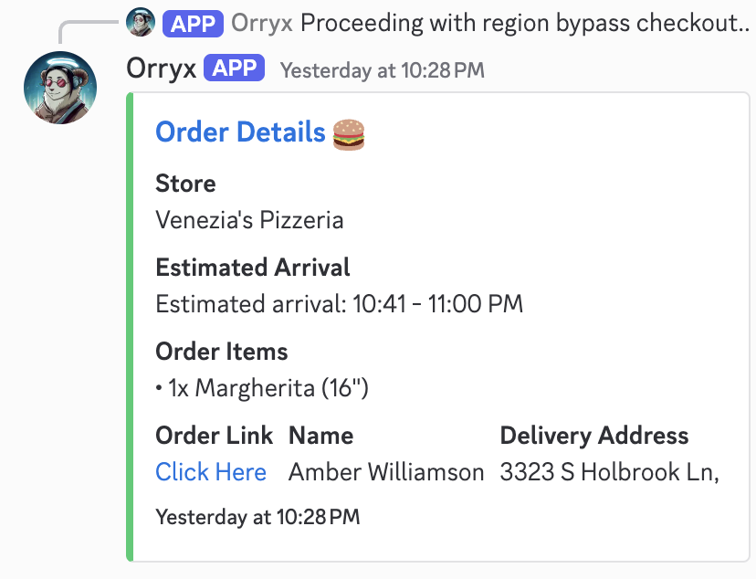Click the Delivery Address field heading
Image resolution: width=756 pixels, height=579 pixels.
point(594,436)
